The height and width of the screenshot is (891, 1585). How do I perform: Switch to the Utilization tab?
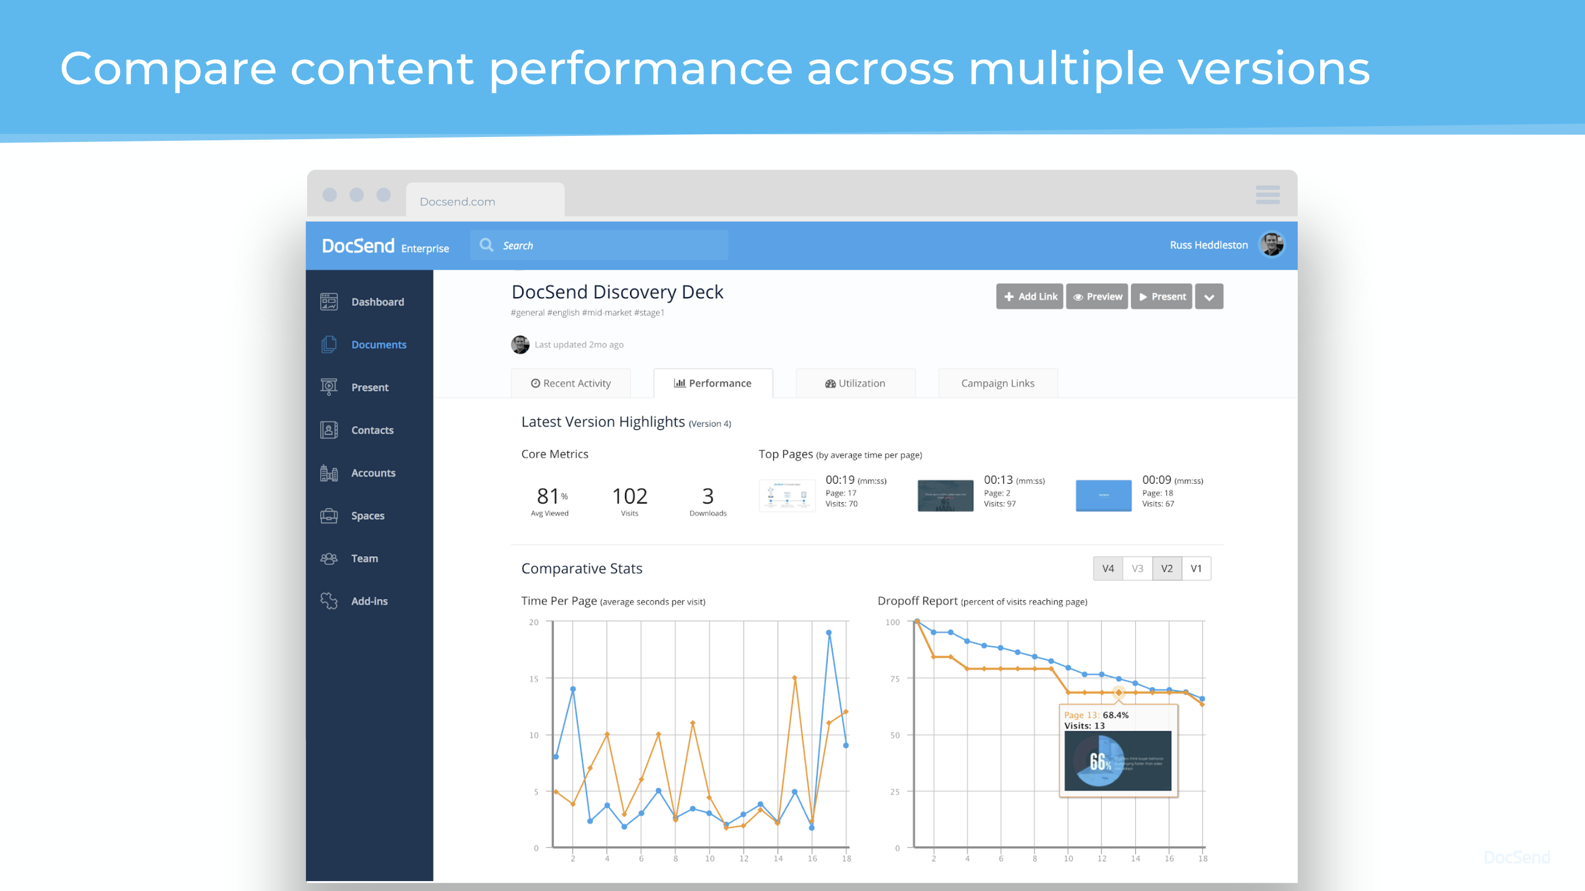pos(855,382)
